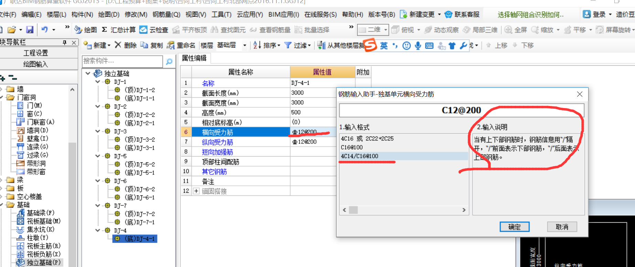Click 纵向受力筋 property name
The image size is (635, 267).
click(x=218, y=142)
